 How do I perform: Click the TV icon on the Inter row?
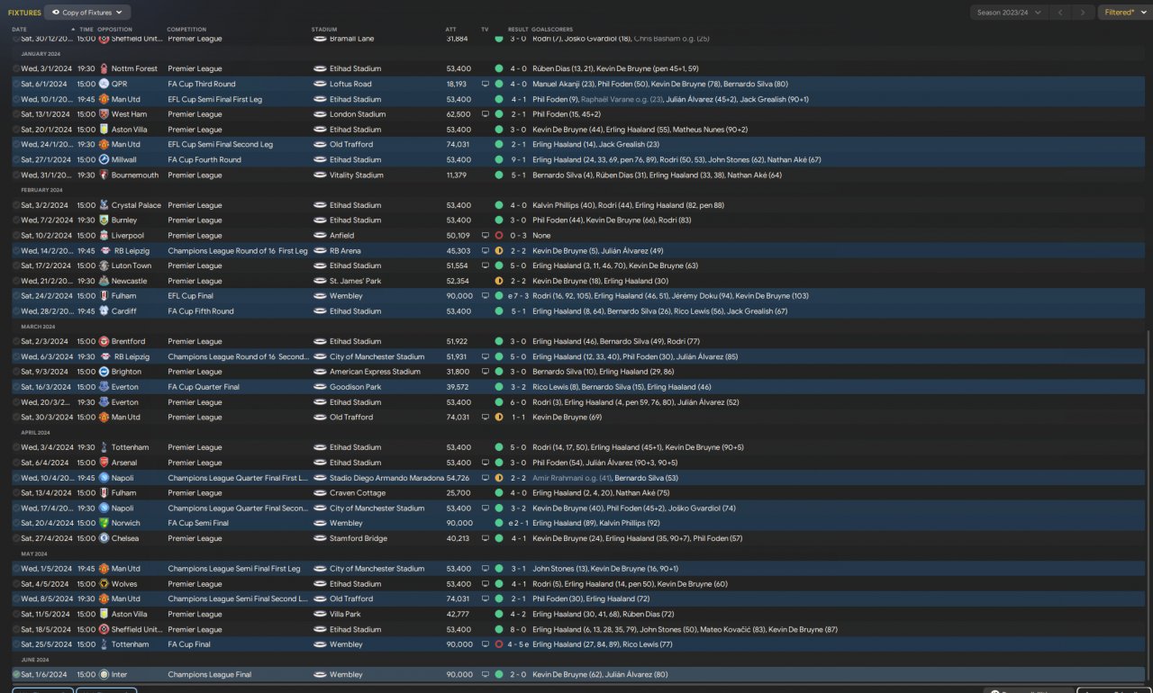[486, 674]
